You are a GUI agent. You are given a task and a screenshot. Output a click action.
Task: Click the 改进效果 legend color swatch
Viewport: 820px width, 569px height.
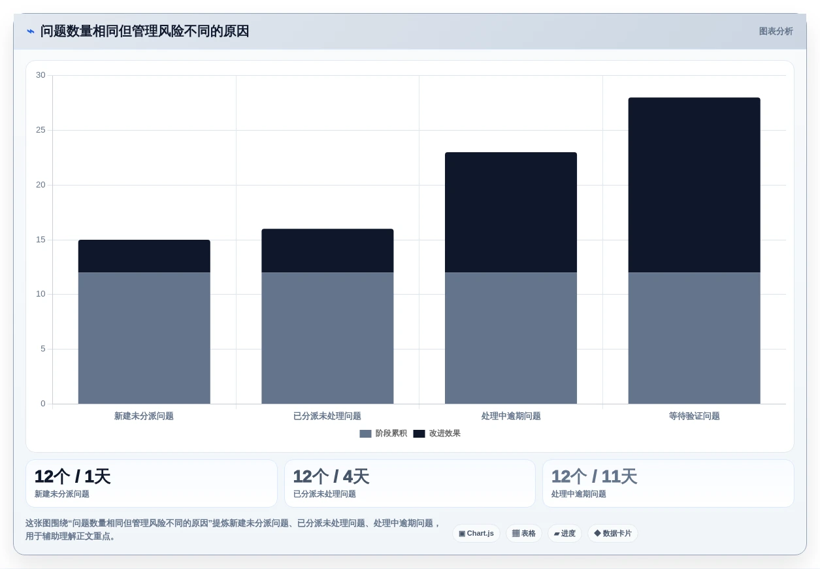pyautogui.click(x=419, y=434)
